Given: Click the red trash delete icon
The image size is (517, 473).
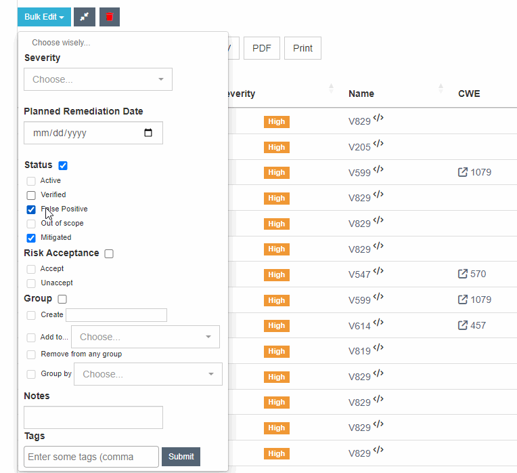Looking at the screenshot, I should click(x=109, y=17).
